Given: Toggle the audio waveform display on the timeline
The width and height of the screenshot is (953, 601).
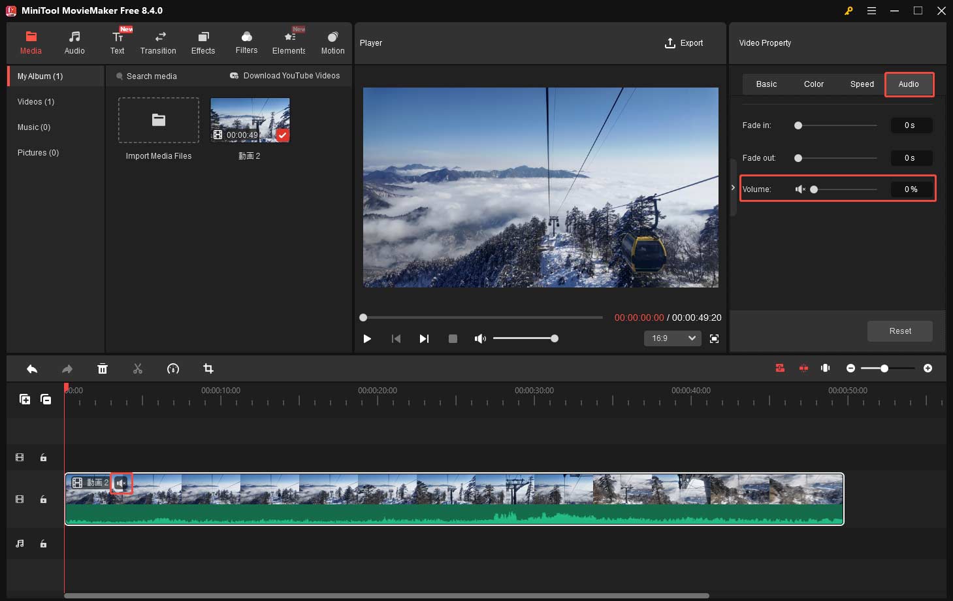Looking at the screenshot, I should click(x=825, y=368).
